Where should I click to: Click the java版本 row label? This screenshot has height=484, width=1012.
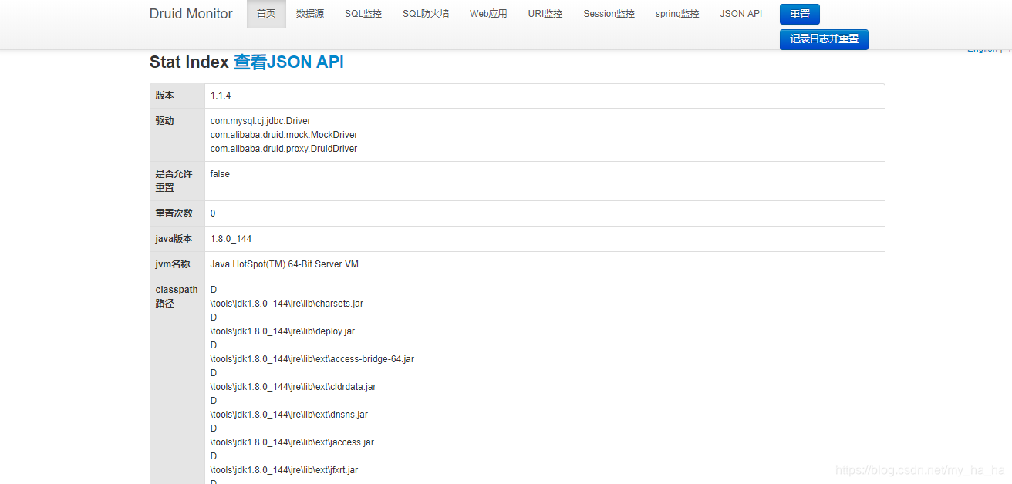pos(174,239)
